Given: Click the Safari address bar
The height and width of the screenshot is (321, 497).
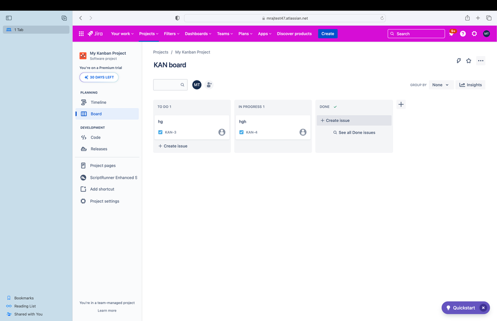Looking at the screenshot, I should point(285,18).
